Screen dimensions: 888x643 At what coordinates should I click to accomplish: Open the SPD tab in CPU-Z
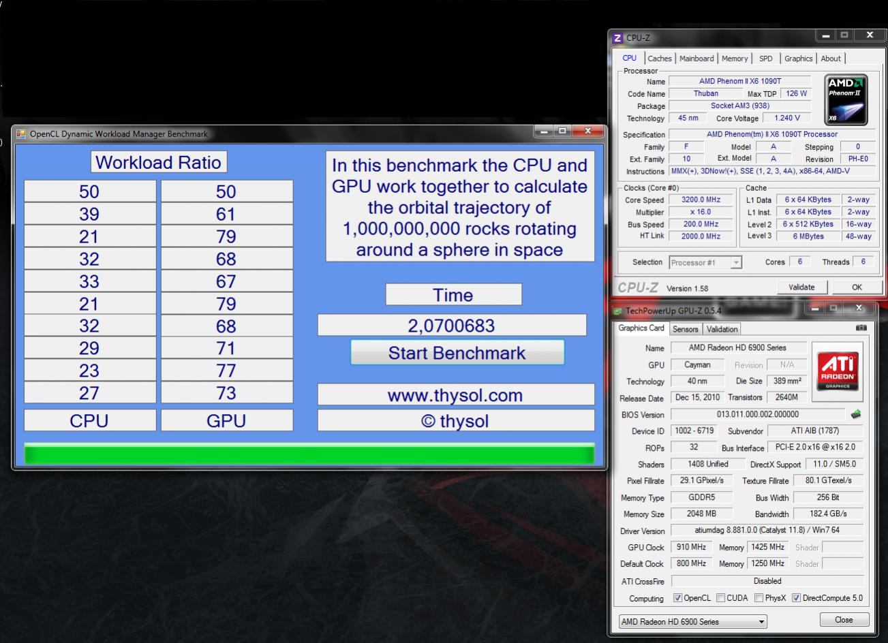[766, 59]
